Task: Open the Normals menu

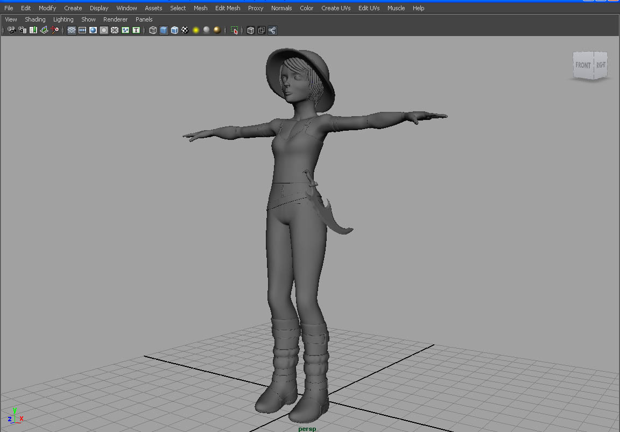Action: click(281, 8)
